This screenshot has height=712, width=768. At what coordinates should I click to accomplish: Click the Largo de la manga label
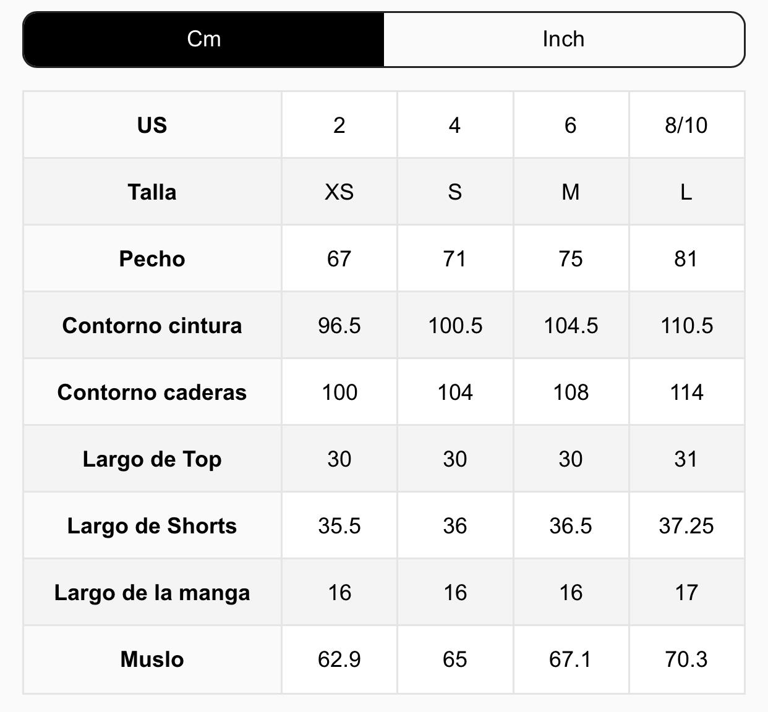152,592
